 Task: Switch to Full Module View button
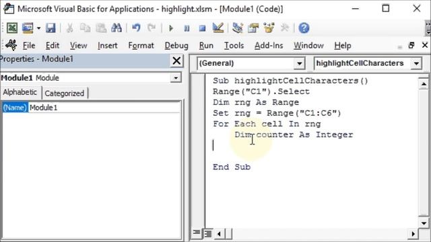[x=208, y=234]
